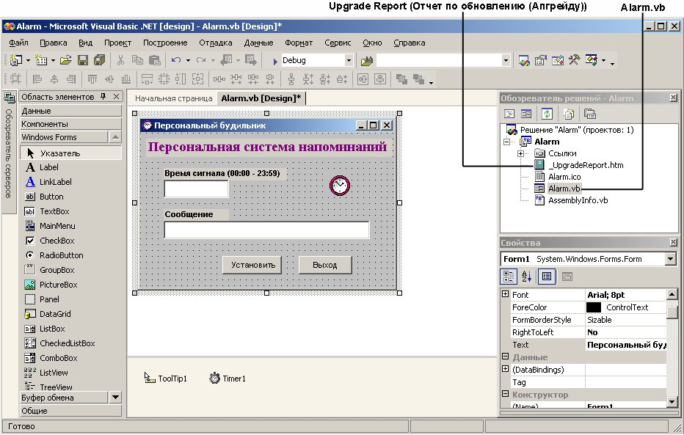Open the Undo history dropdown arrow

click(188, 61)
